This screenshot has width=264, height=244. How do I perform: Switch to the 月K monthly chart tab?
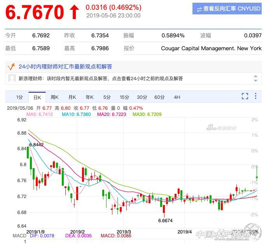click(x=72, y=97)
